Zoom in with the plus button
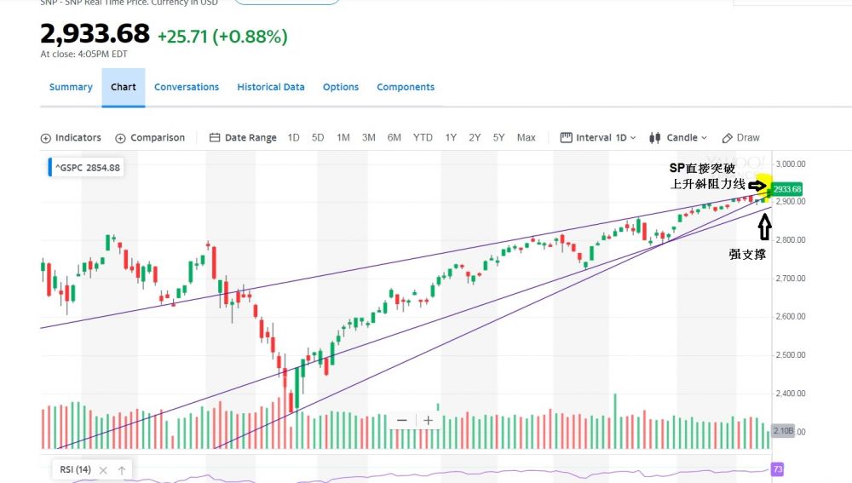The height and width of the screenshot is (483, 852). 428,421
